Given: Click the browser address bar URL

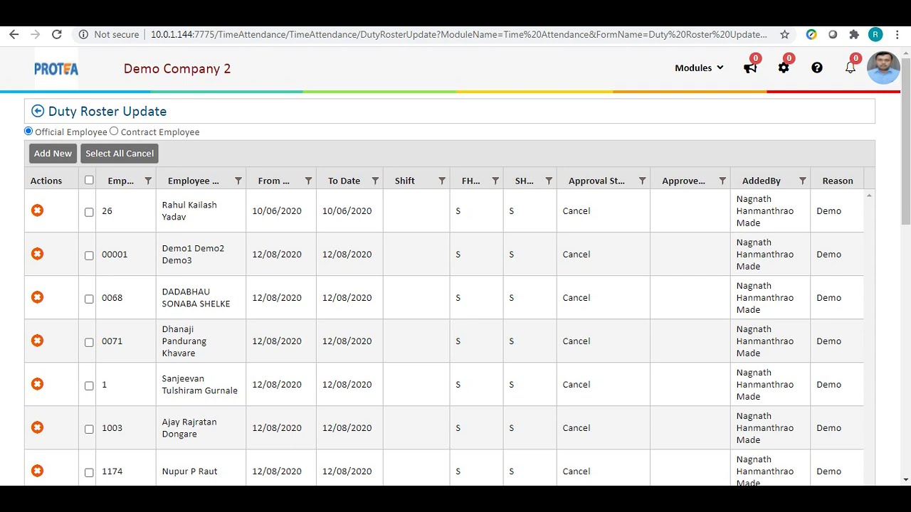Looking at the screenshot, I should click(459, 34).
